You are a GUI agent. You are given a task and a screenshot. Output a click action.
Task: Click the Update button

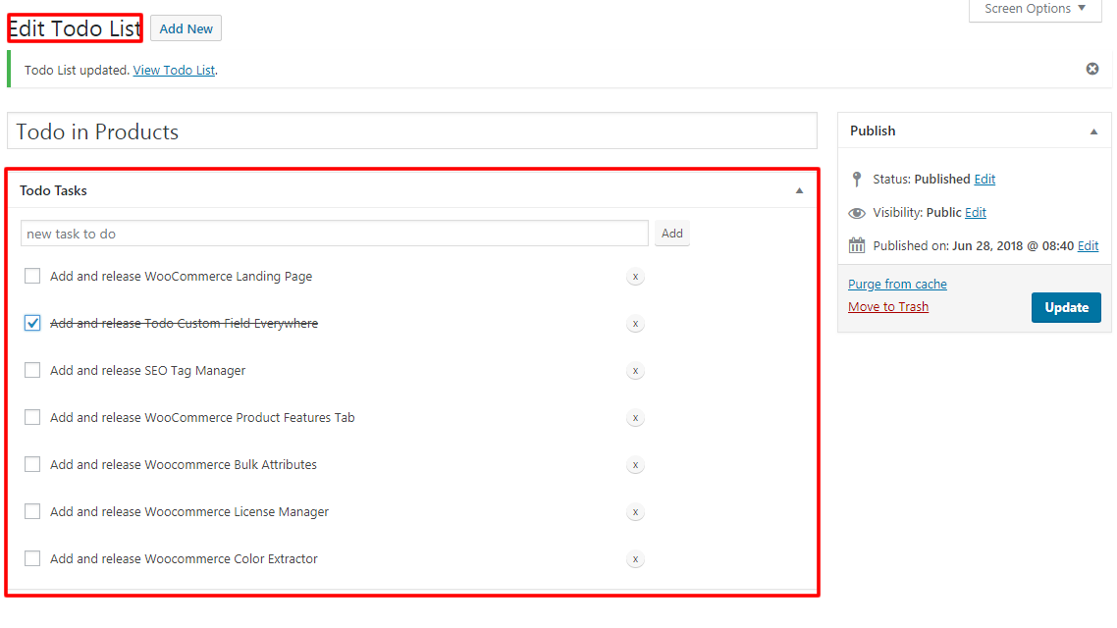point(1066,307)
